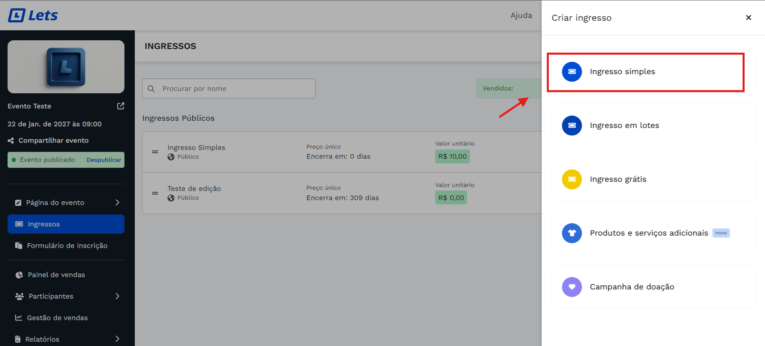Viewport: 765px width, 346px height.
Task: Click drag handle of Ingresso Simples row
Action: coord(155,152)
